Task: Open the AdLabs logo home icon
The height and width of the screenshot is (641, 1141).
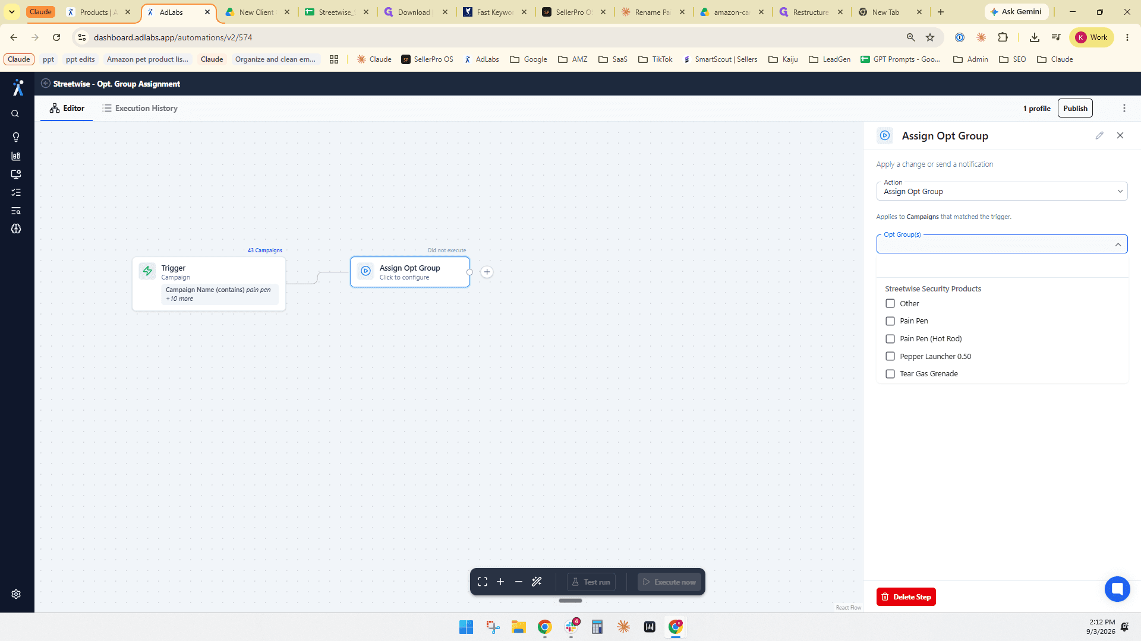Action: click(x=18, y=87)
